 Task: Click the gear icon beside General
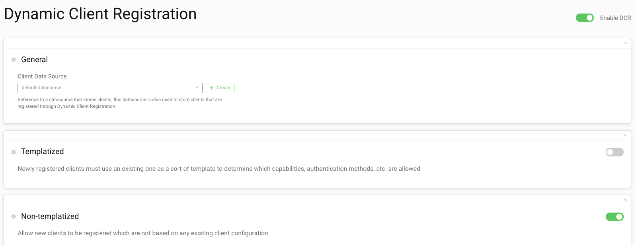(13, 60)
